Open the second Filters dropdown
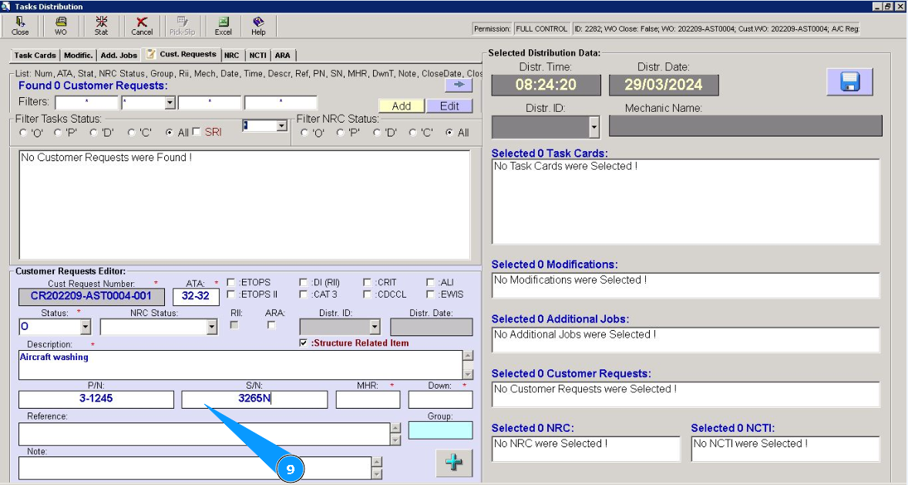The width and height of the screenshot is (908, 485). [x=170, y=103]
